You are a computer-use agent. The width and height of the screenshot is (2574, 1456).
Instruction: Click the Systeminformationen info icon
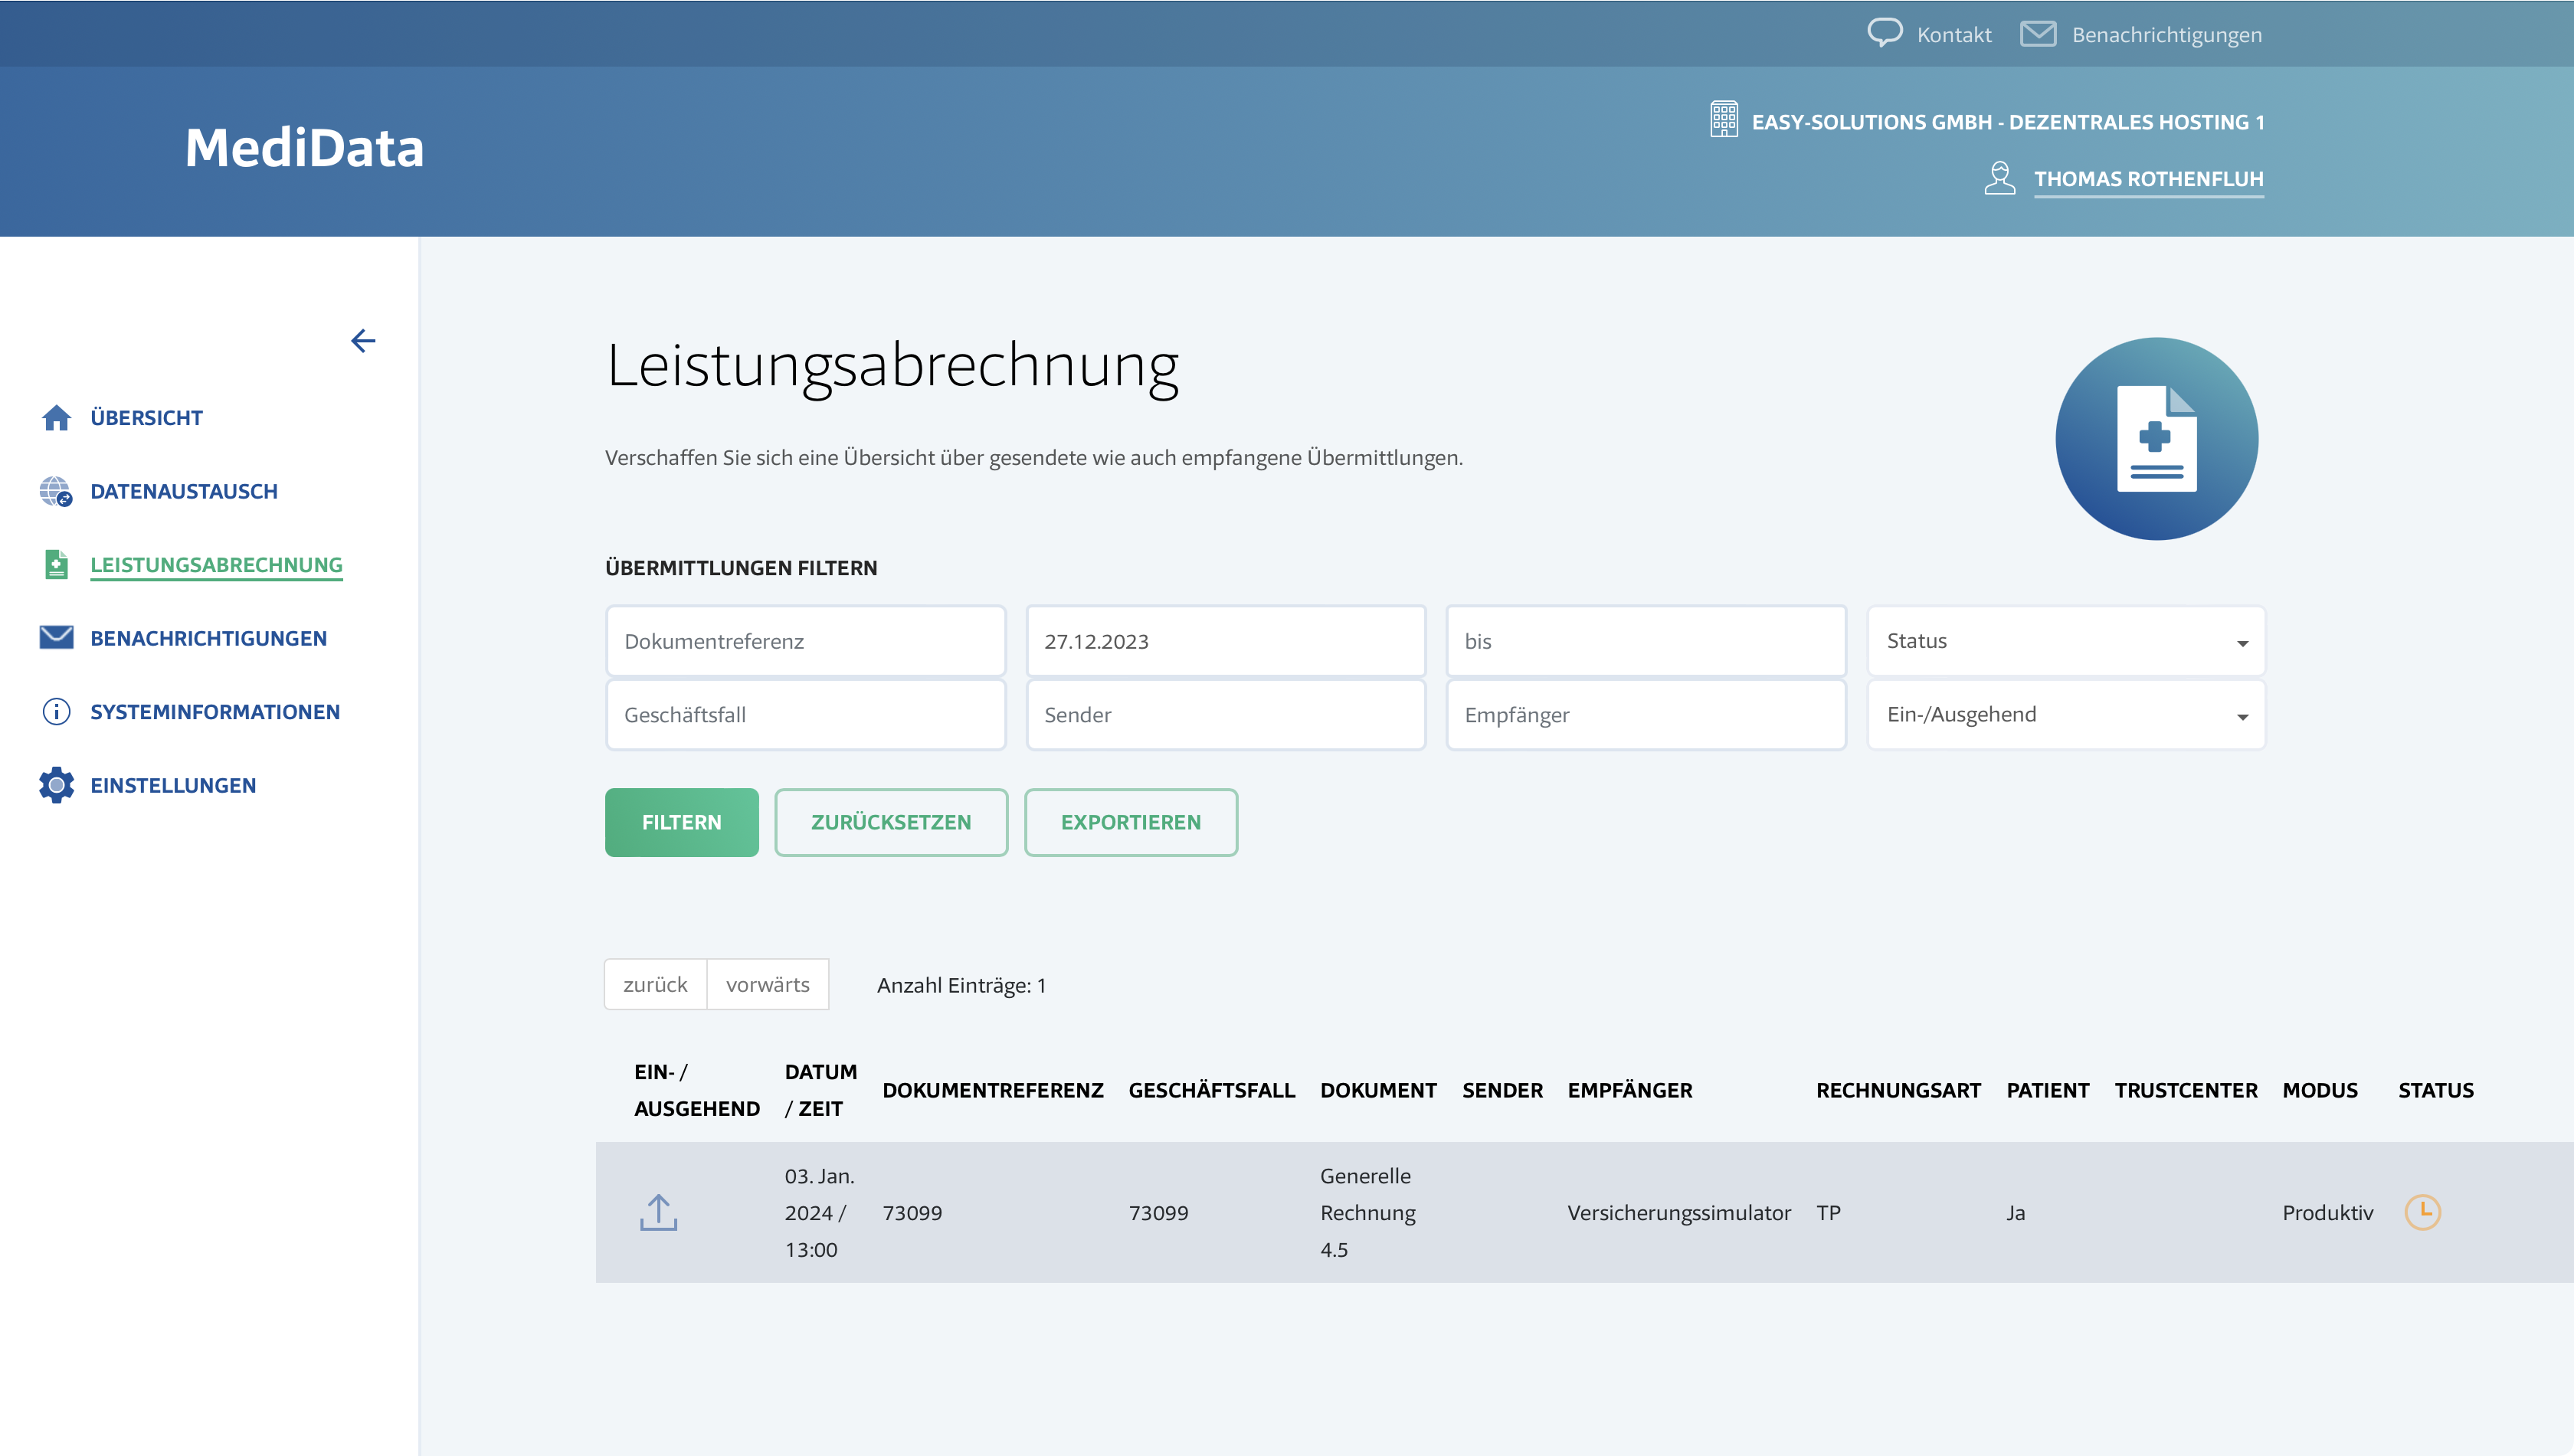coord(56,711)
